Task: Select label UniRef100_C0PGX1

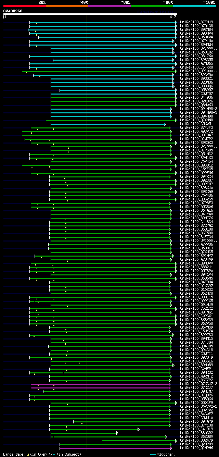Action: [196, 316]
